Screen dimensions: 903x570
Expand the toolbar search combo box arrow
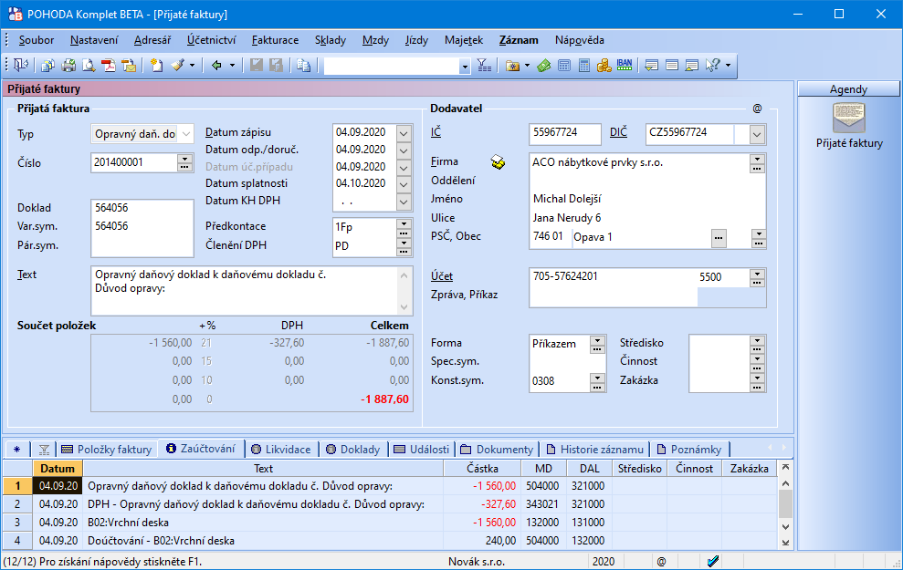465,67
